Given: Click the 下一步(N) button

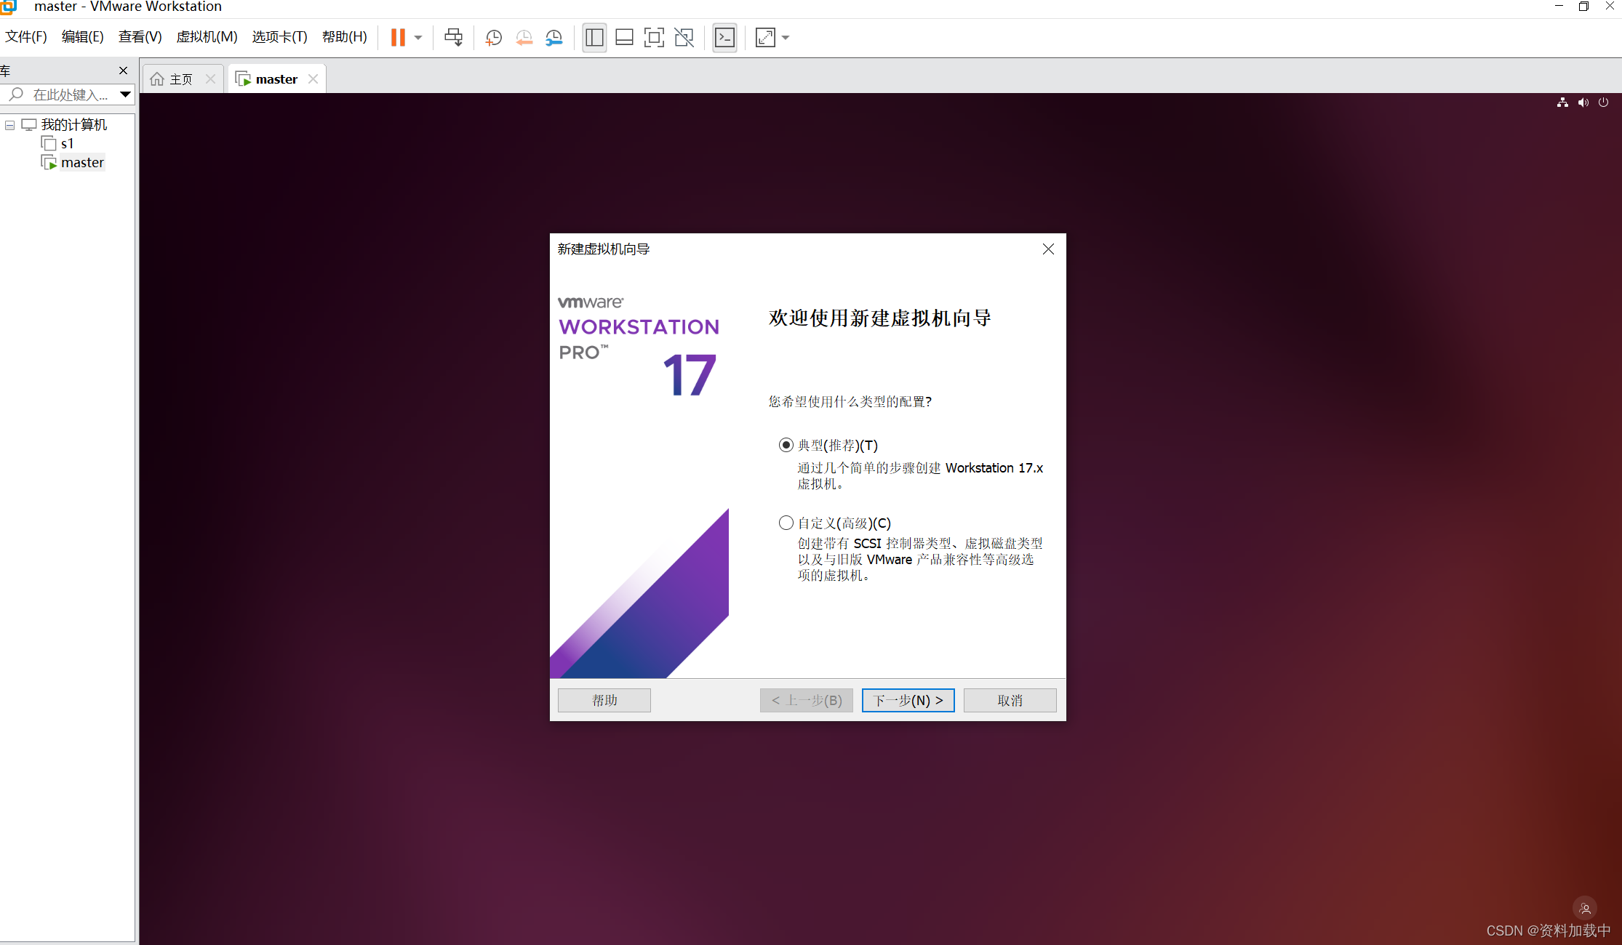Looking at the screenshot, I should click(x=908, y=700).
